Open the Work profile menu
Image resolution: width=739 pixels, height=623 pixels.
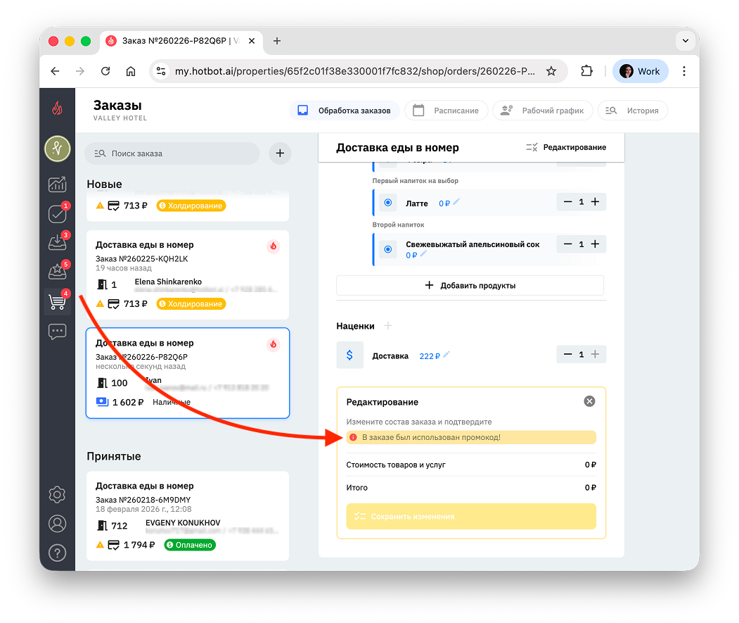640,71
